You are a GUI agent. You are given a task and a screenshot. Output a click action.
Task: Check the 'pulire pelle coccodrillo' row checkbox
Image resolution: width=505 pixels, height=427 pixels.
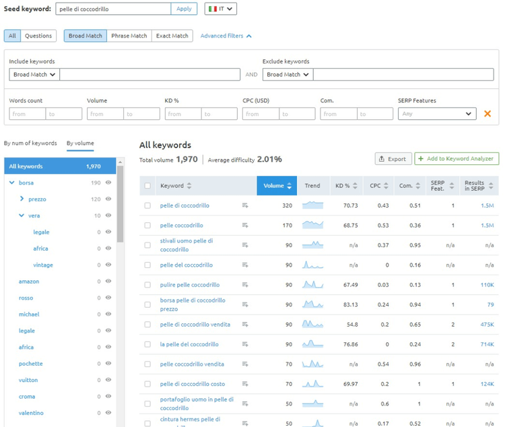pyautogui.click(x=147, y=285)
